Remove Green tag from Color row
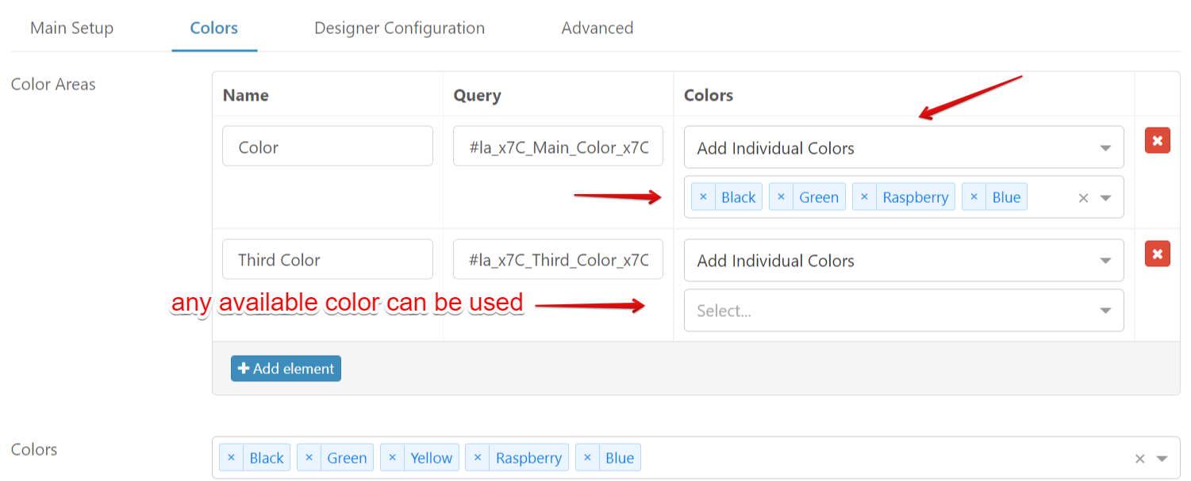1191x481 pixels. click(x=781, y=197)
